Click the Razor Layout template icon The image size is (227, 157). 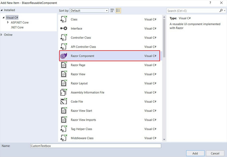click(64, 83)
